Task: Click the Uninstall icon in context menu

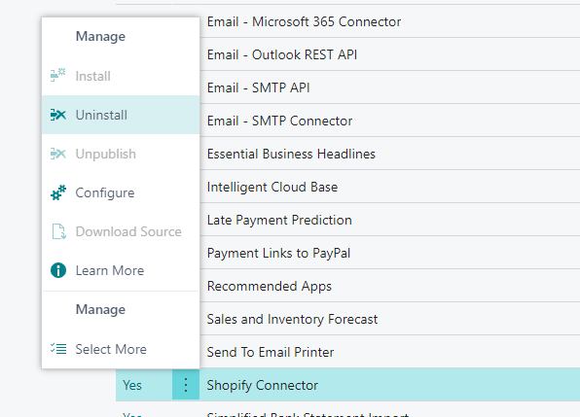Action: point(58,115)
